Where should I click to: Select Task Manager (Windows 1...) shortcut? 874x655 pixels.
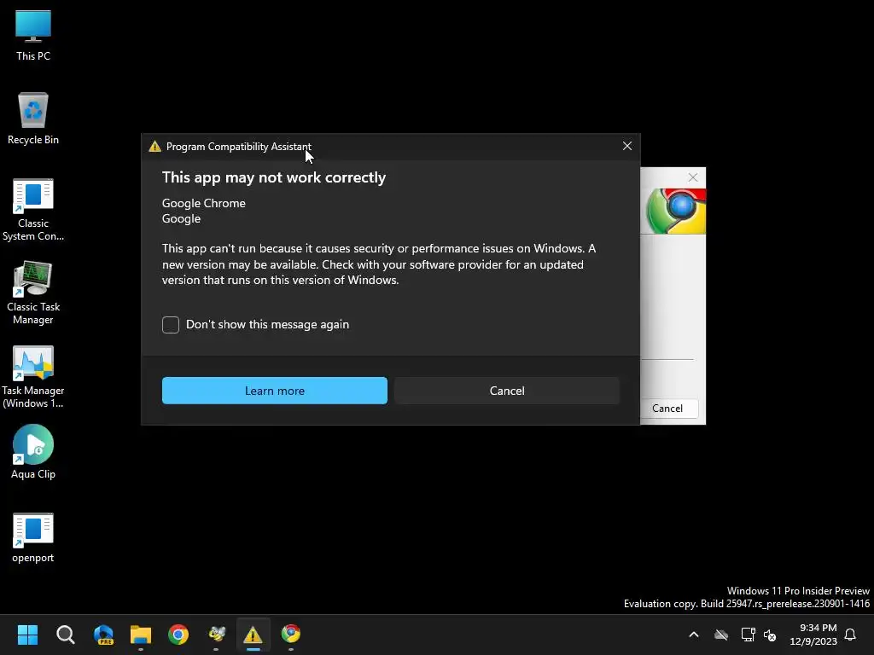click(33, 377)
